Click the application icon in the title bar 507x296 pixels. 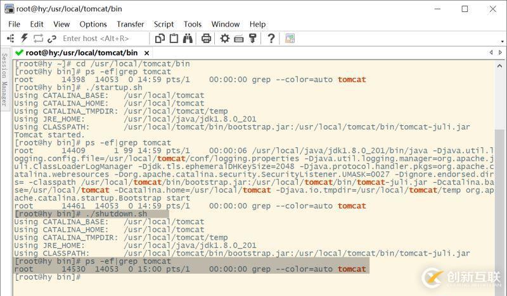coord(9,9)
